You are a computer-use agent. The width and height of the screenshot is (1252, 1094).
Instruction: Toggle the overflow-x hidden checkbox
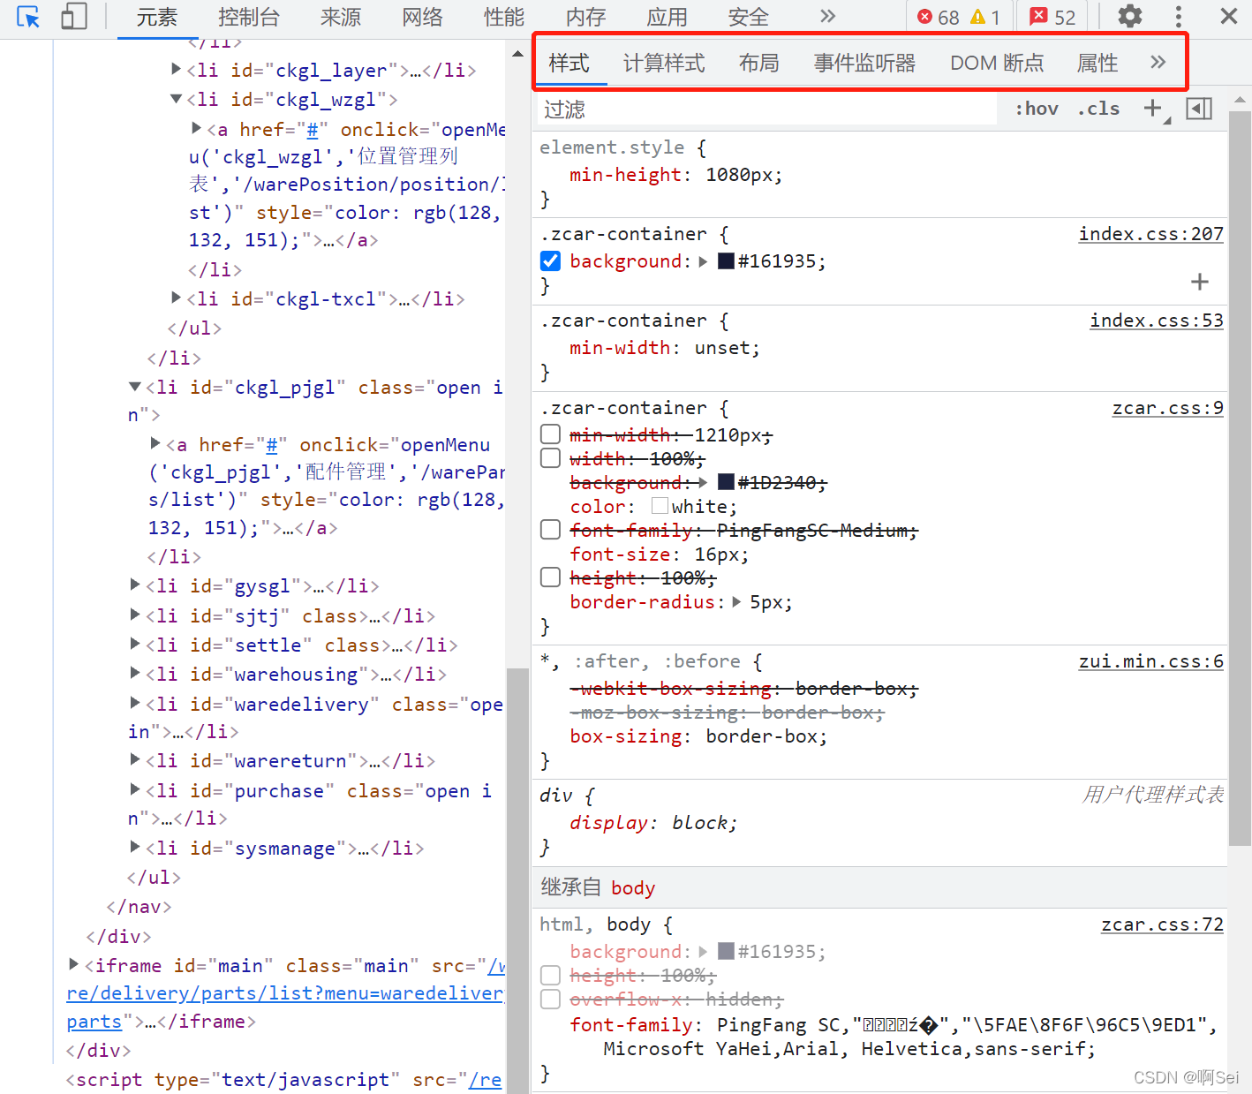pos(550,999)
